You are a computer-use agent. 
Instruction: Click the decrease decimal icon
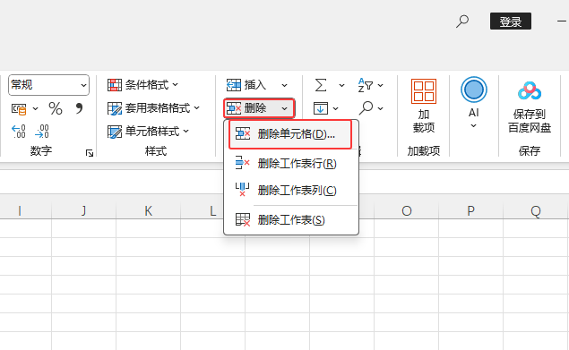click(42, 132)
